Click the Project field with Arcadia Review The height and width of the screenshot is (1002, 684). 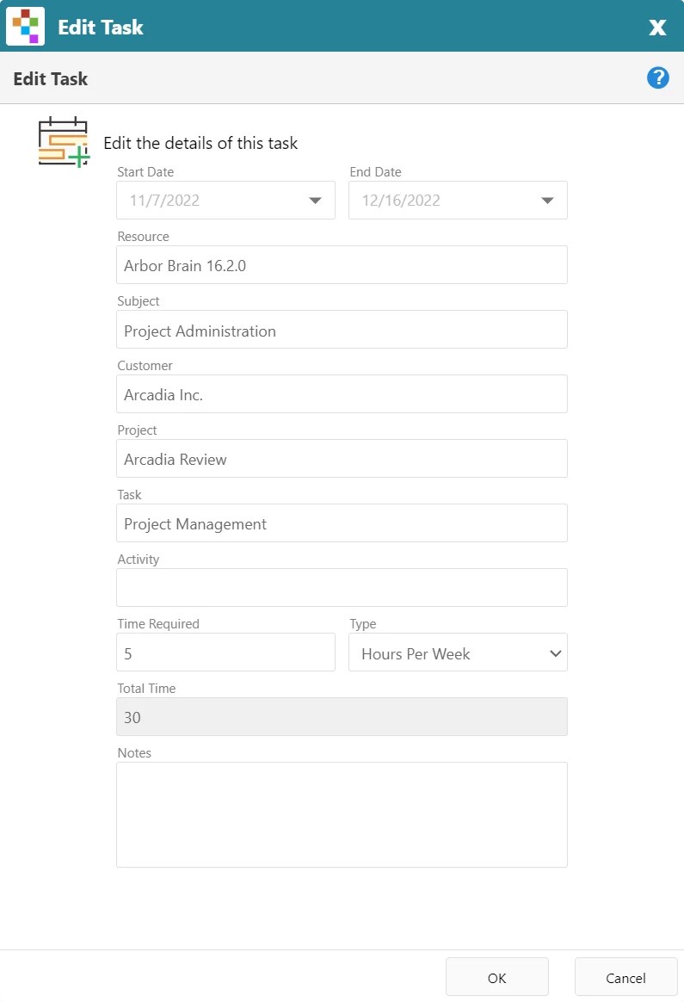coord(342,459)
